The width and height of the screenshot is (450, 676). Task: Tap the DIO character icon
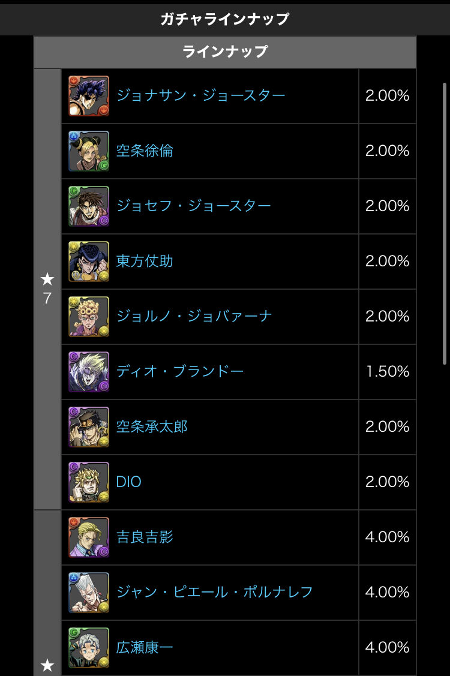[x=89, y=482]
